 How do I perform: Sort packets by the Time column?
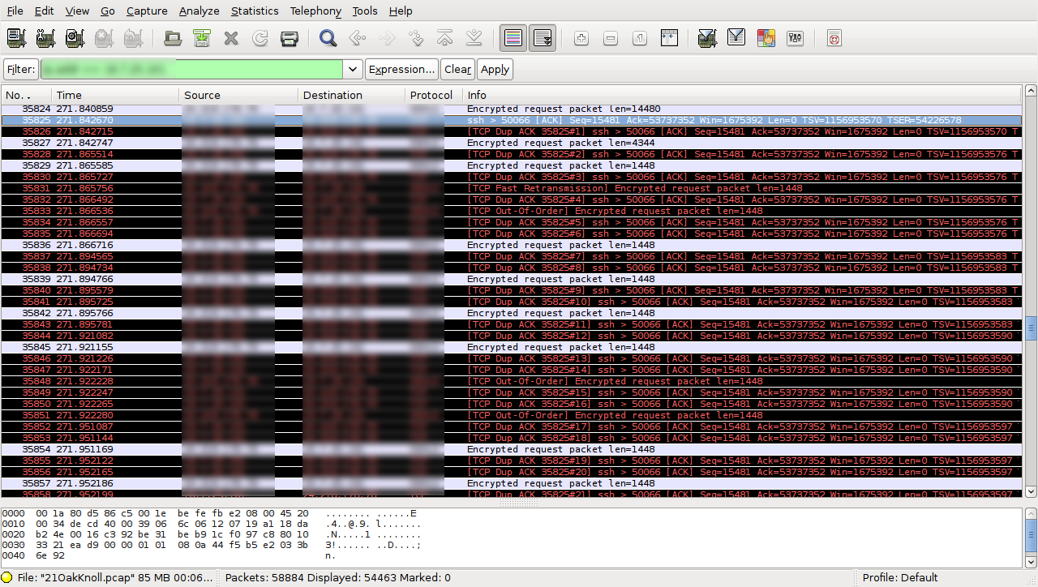115,95
